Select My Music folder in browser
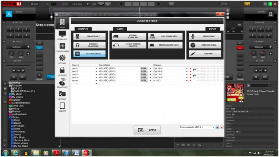This screenshot has width=279, height=157. (x=17, y=94)
